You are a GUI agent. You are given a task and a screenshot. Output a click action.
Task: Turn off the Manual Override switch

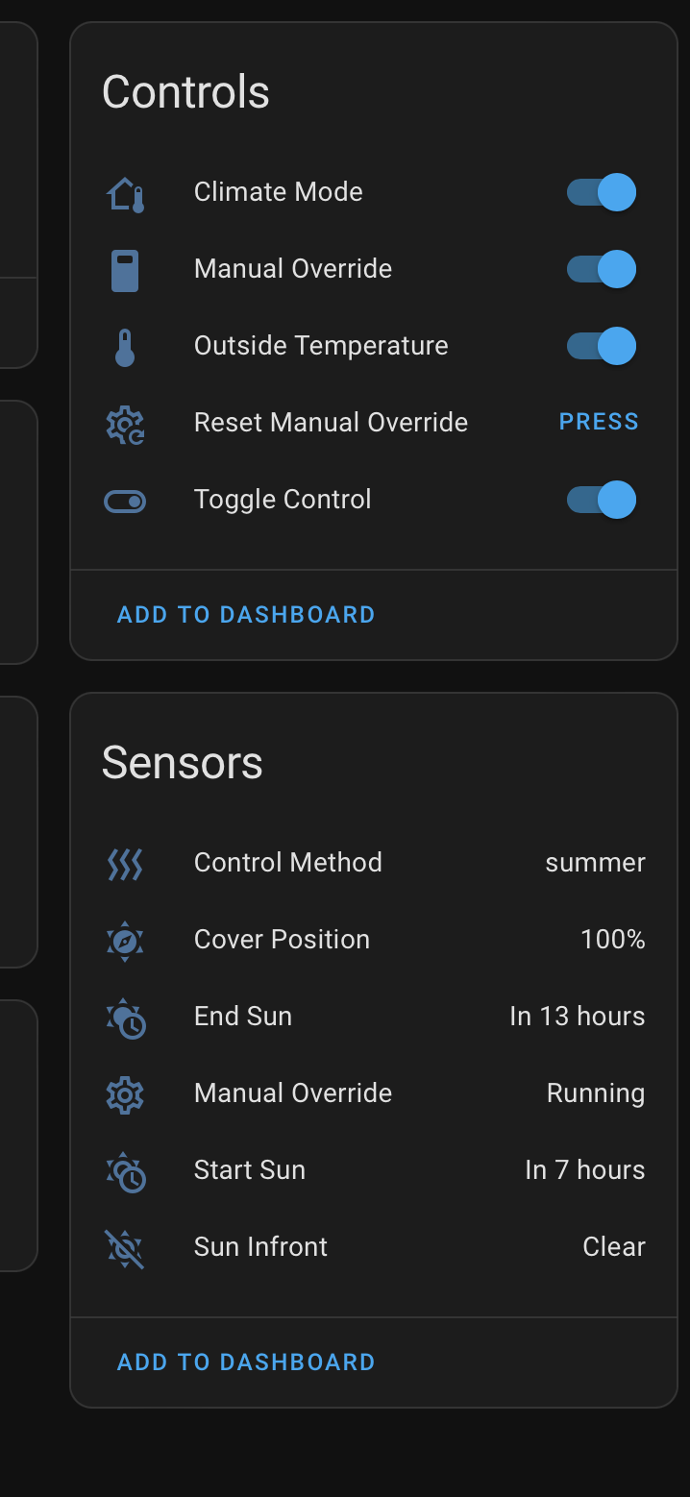(x=602, y=268)
